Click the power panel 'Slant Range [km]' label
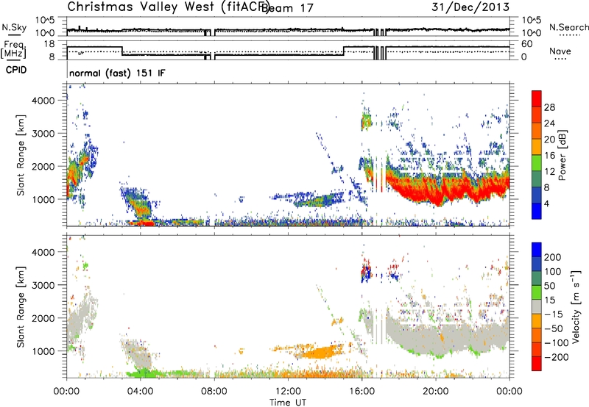The height and width of the screenshot is (407, 589). click(21, 155)
